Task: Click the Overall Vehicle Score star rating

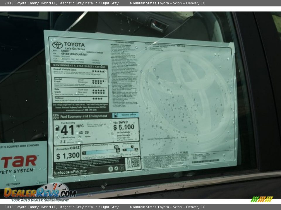Action: [98, 71]
